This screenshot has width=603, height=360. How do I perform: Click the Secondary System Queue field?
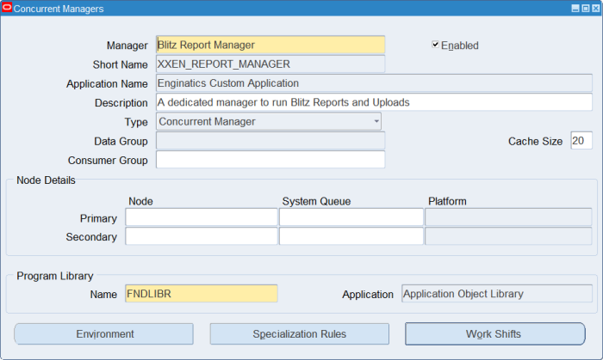tap(351, 236)
